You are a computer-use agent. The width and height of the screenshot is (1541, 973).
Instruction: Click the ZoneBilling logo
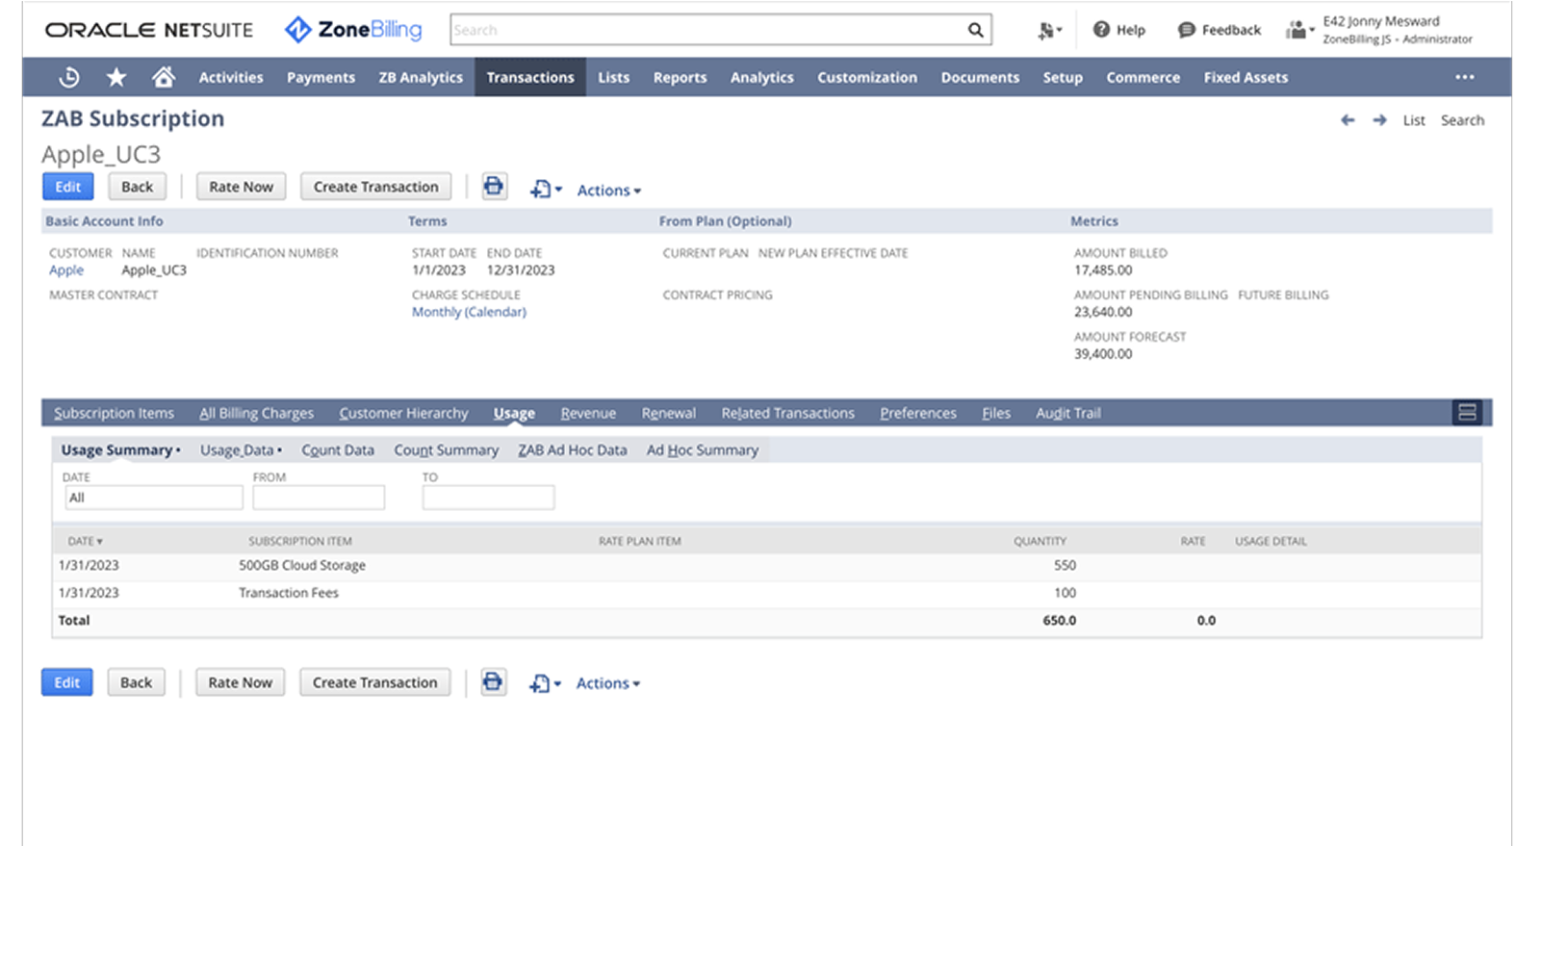click(353, 30)
